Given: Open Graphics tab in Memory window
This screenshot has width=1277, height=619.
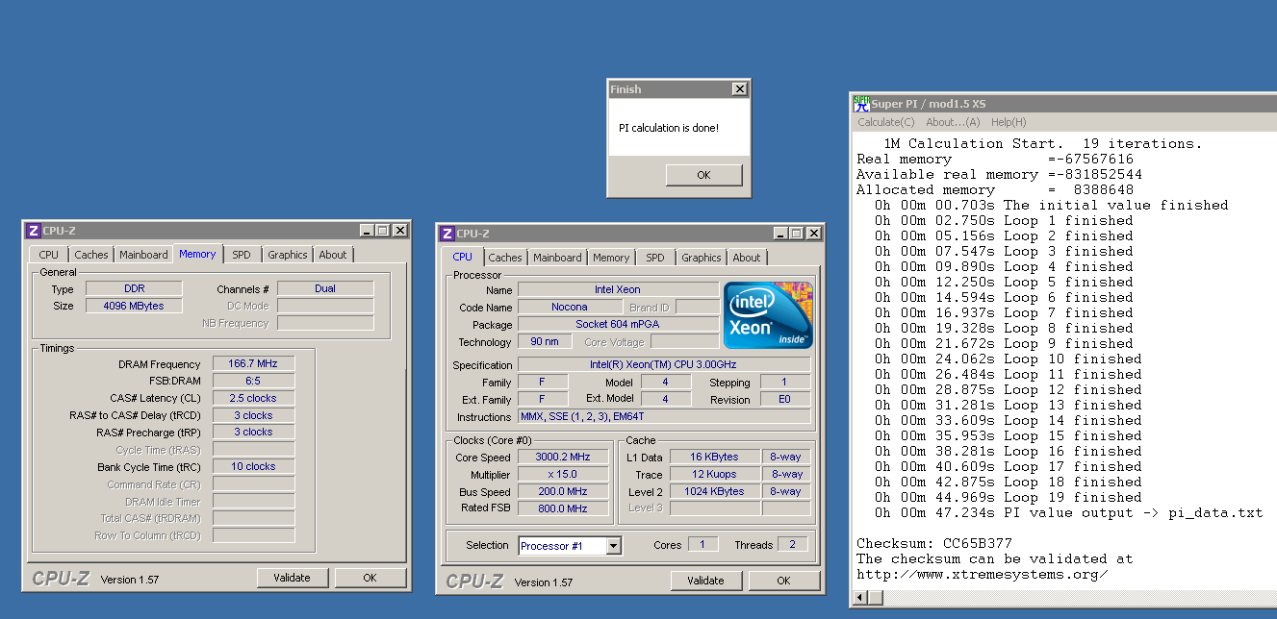Looking at the screenshot, I should [288, 255].
